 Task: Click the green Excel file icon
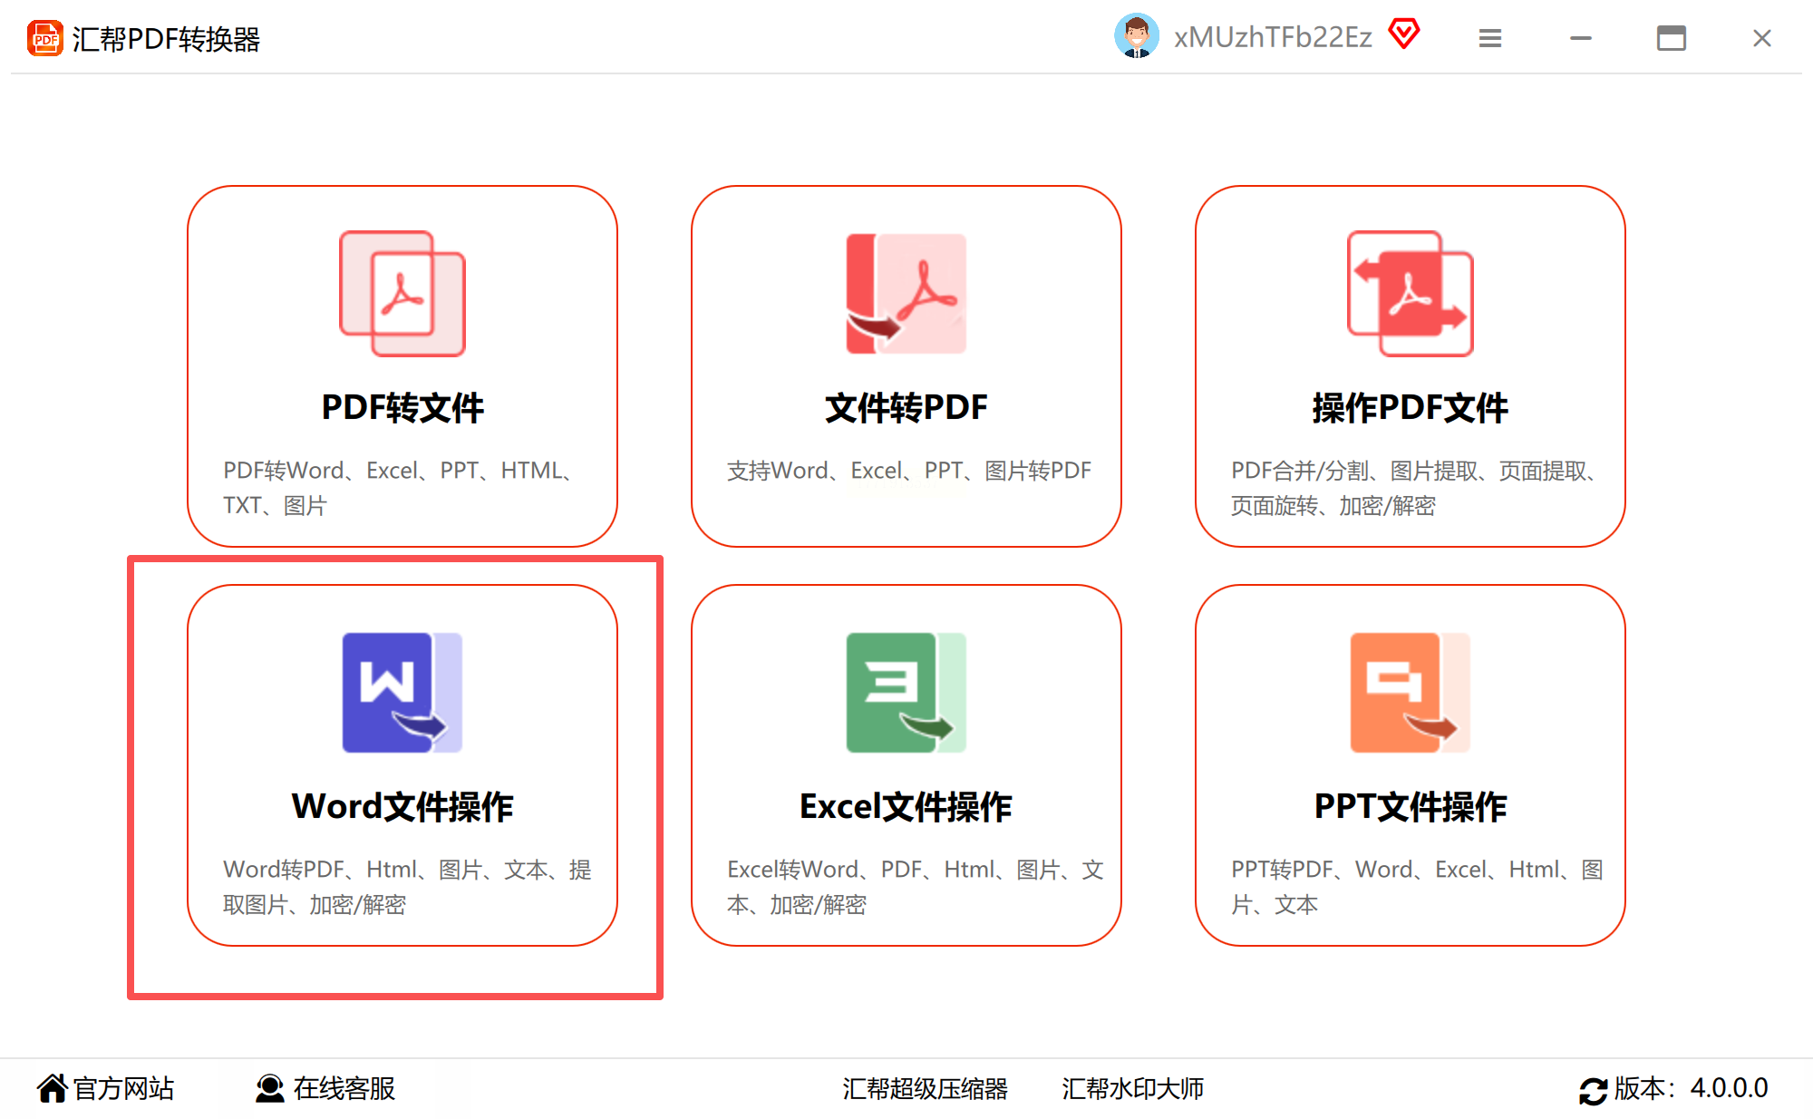coord(906,692)
